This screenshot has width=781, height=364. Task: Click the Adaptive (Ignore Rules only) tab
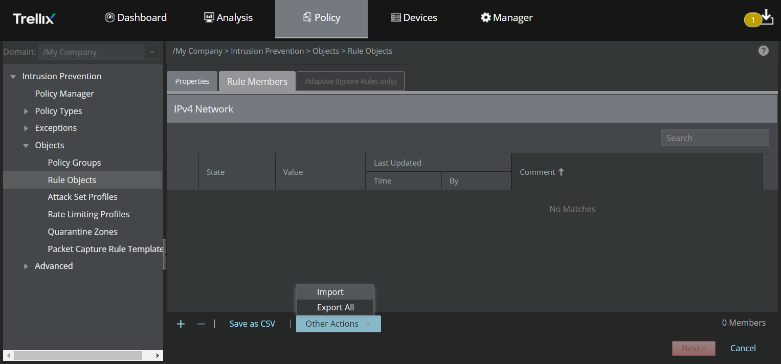click(x=350, y=81)
